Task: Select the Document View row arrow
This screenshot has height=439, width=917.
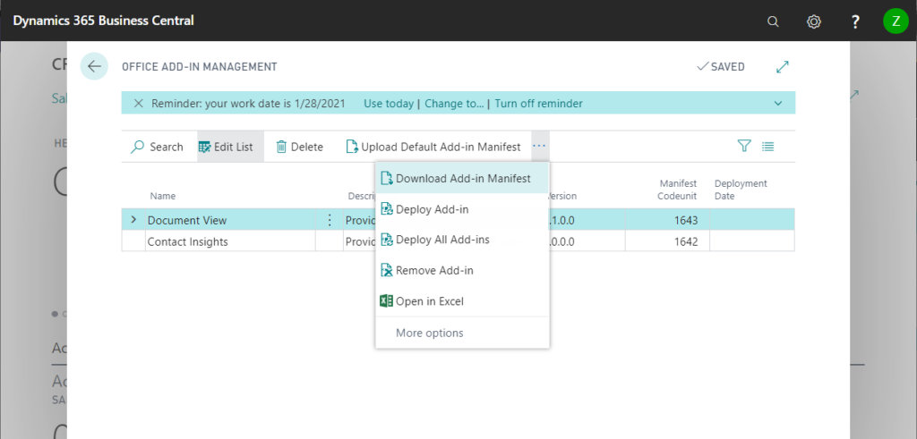Action: coord(133,220)
